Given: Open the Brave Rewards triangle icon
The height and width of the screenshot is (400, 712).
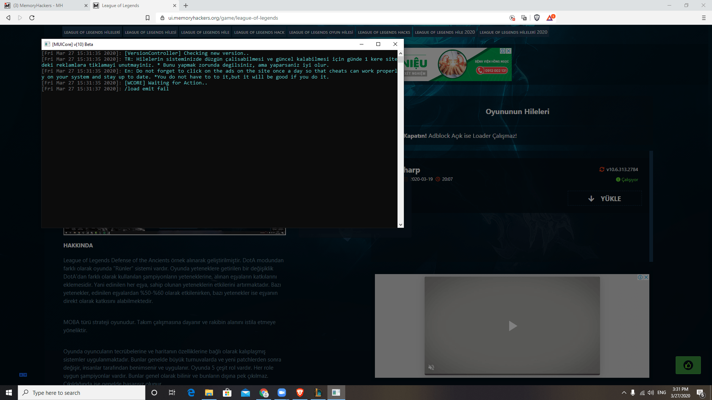Looking at the screenshot, I should (550, 18).
